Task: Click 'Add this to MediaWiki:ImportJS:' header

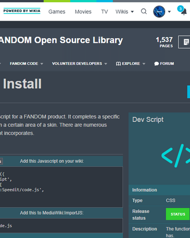Action: coord(52,213)
